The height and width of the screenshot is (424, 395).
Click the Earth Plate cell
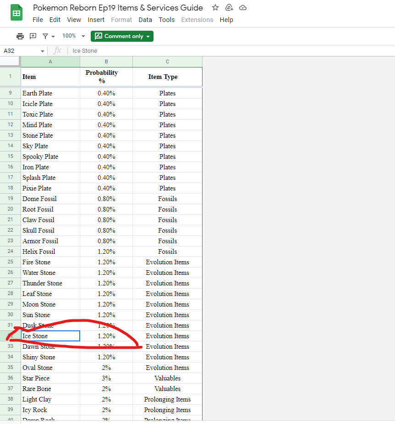point(50,93)
